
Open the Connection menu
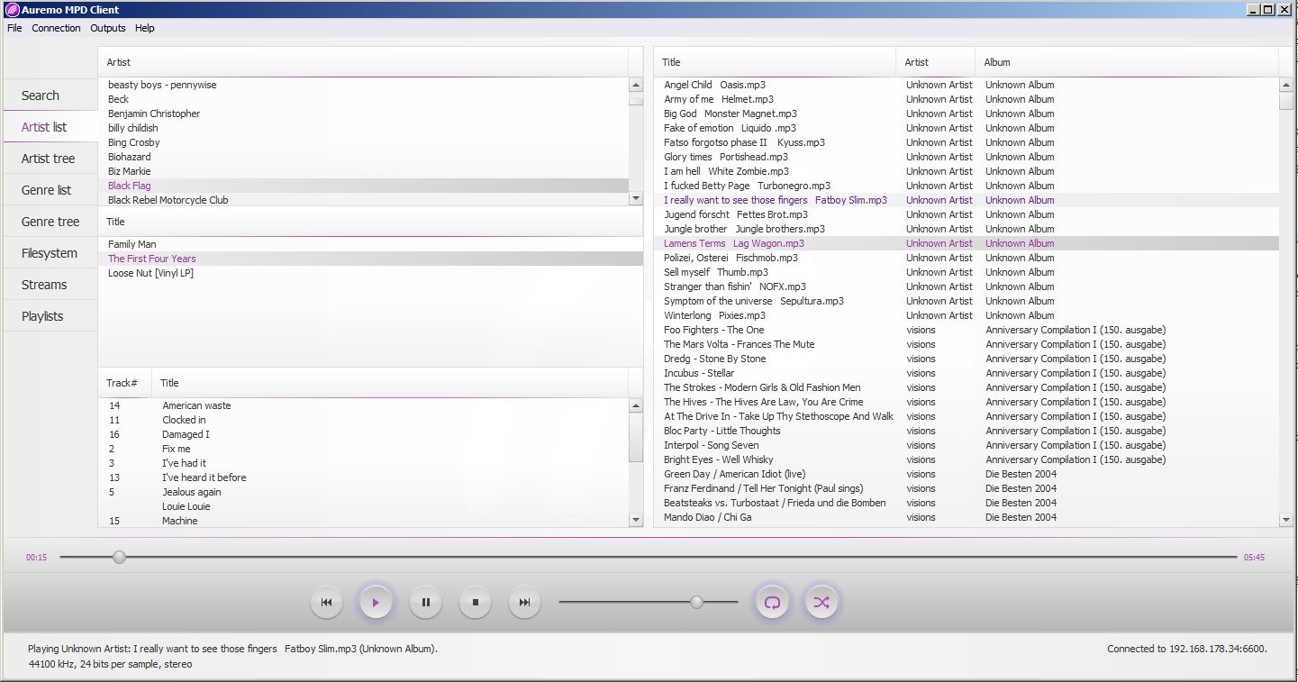(x=56, y=28)
